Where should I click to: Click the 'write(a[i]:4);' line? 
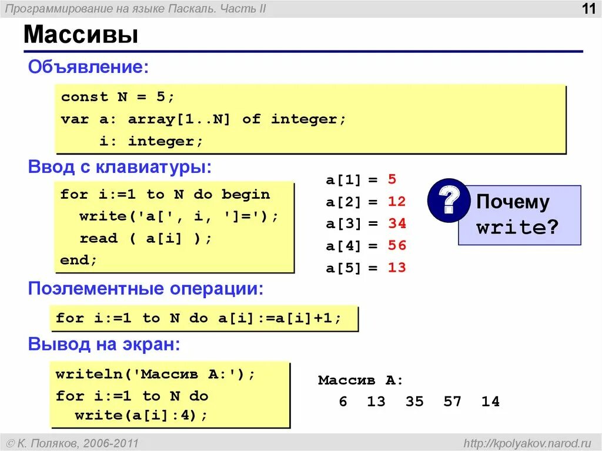click(141, 415)
